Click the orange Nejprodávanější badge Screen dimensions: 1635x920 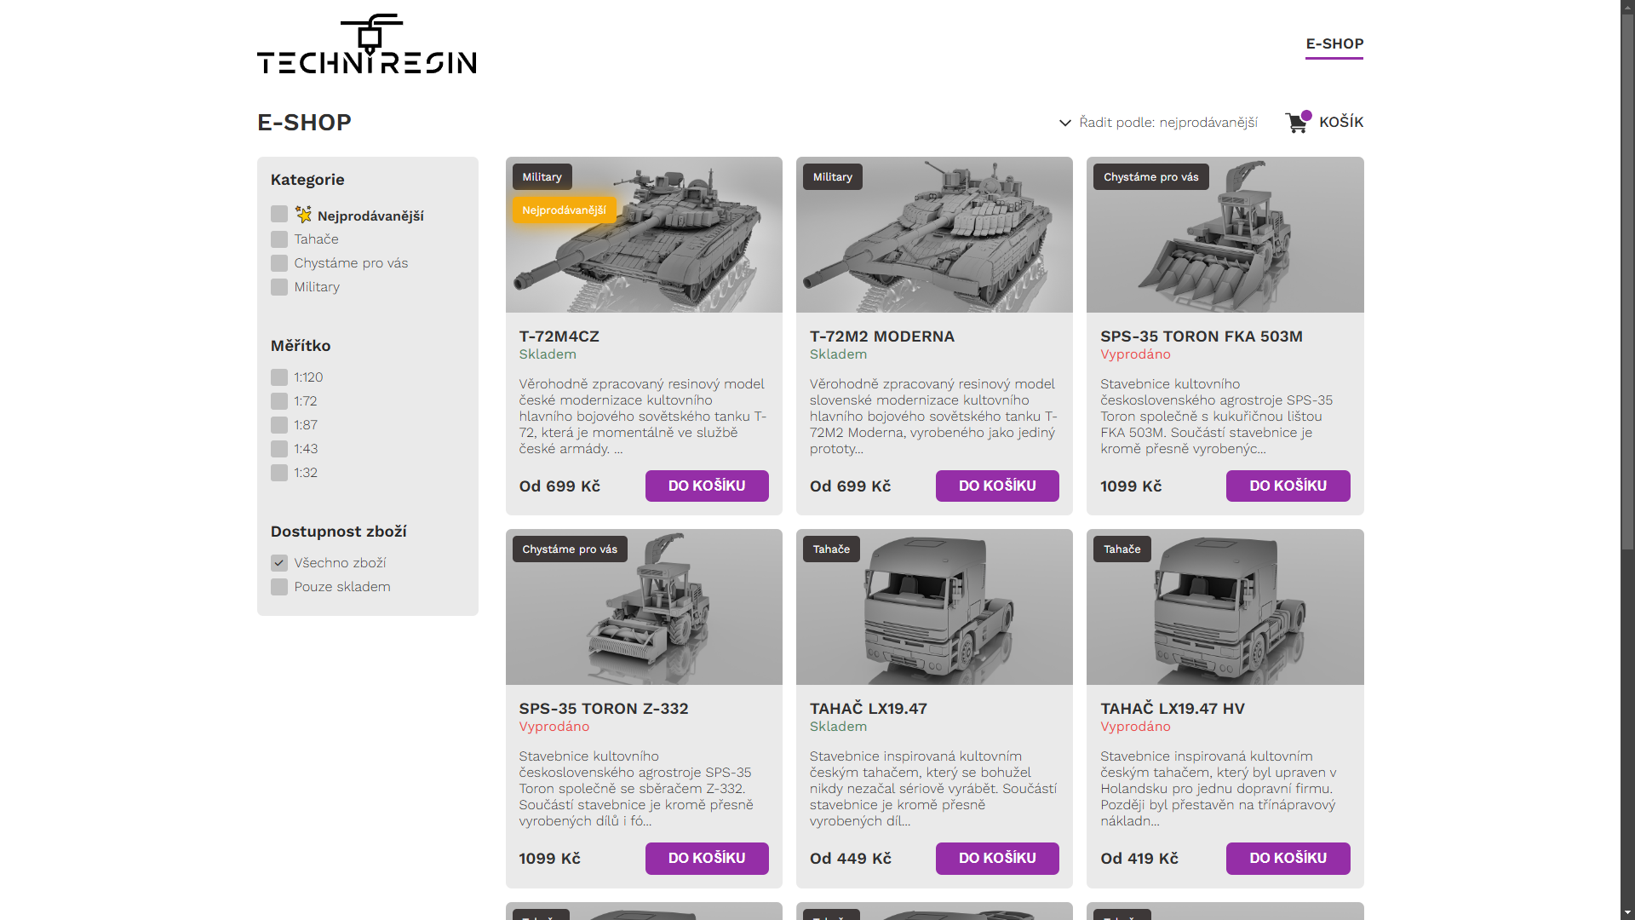click(x=564, y=210)
